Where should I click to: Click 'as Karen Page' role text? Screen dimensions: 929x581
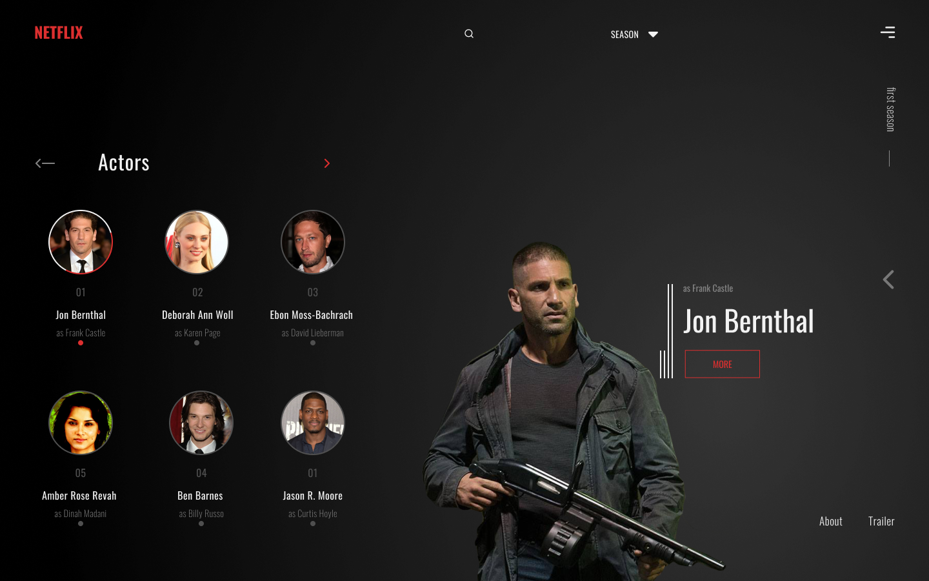pyautogui.click(x=197, y=333)
